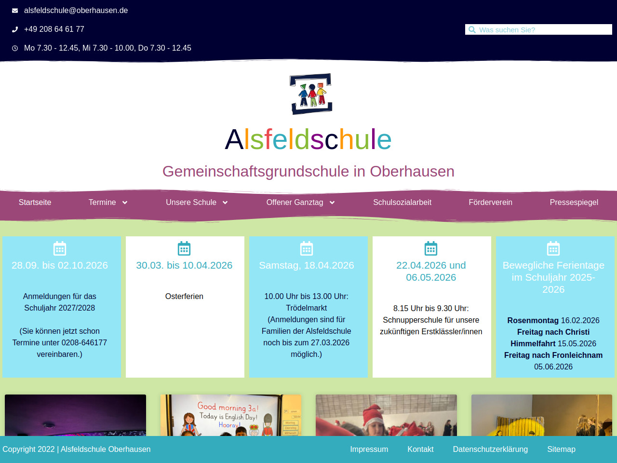Click calendar icon above 22.04.2026 und 06.05.2026
617x463 pixels.
pyautogui.click(x=431, y=248)
